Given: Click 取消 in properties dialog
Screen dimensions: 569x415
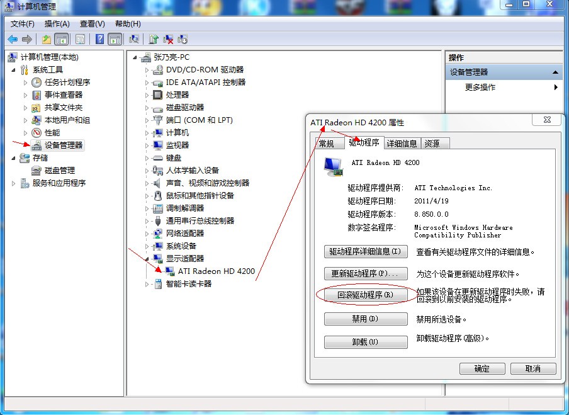Looking at the screenshot, I should click(533, 368).
